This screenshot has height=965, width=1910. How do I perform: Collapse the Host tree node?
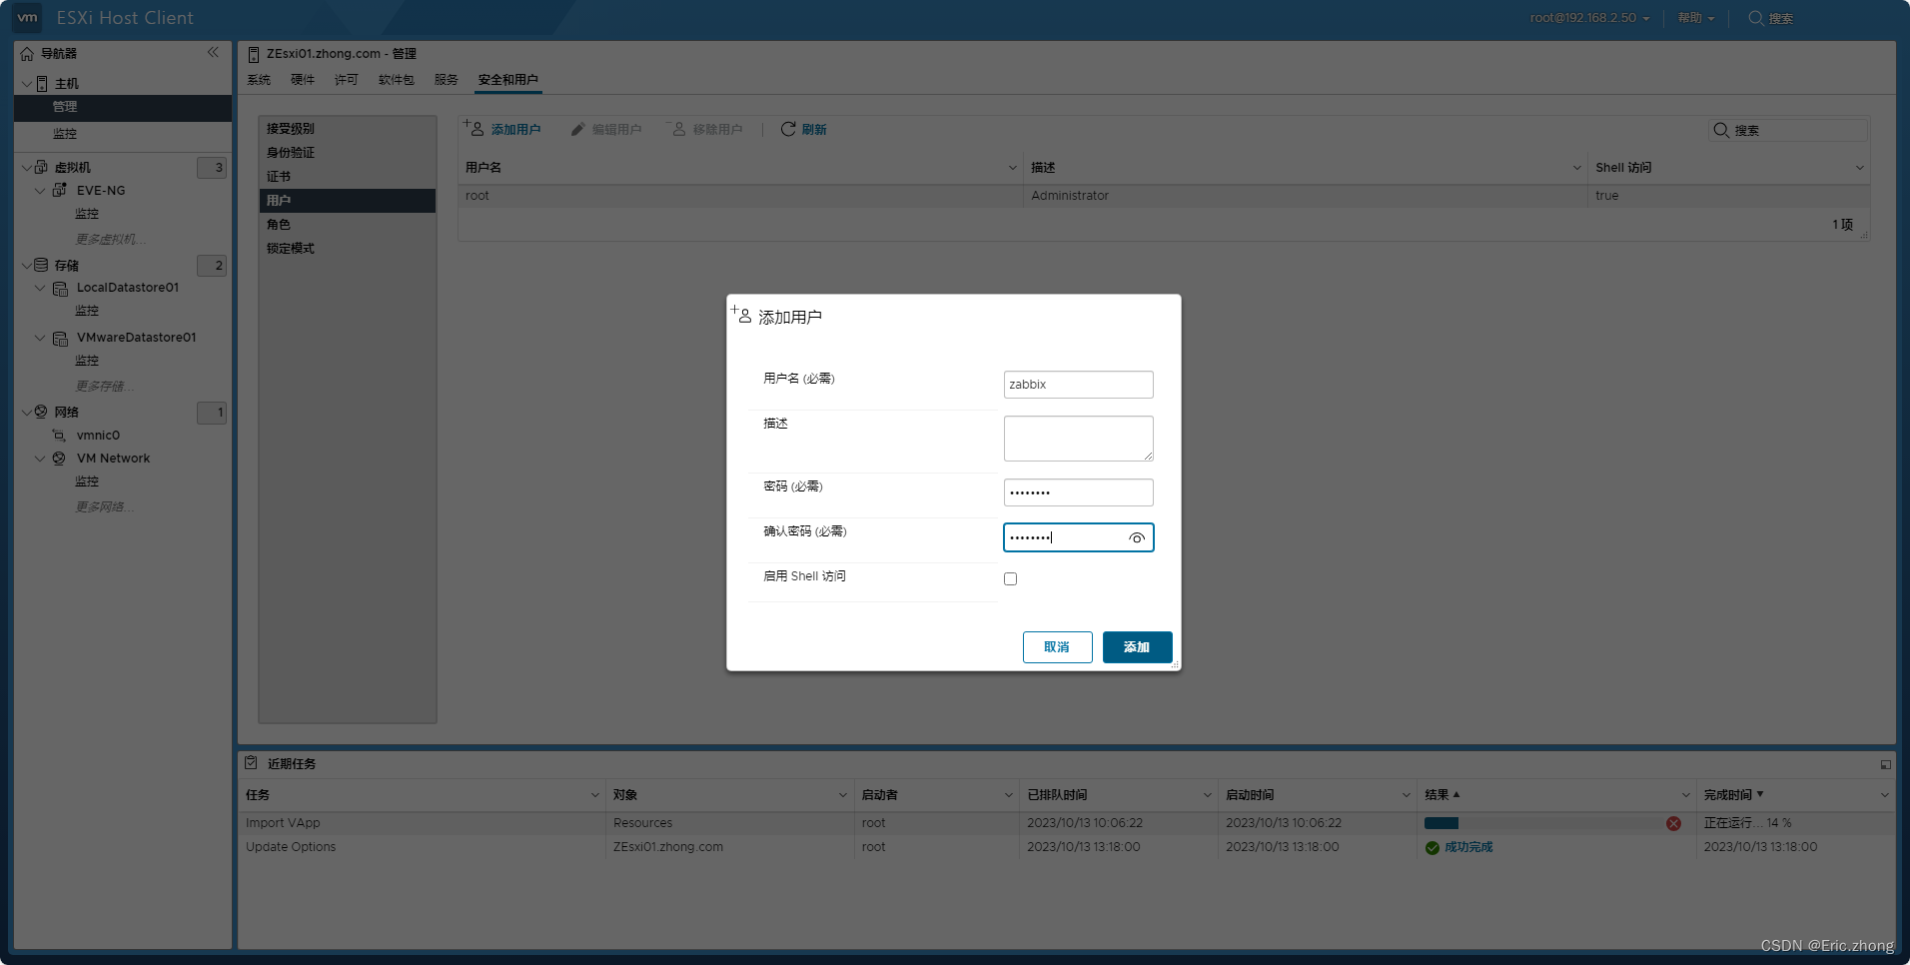(27, 84)
